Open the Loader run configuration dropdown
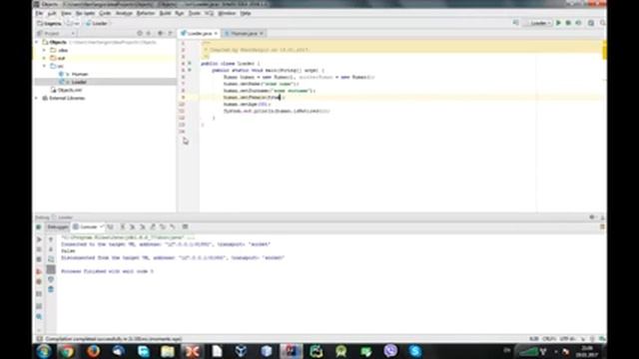Viewport: 639px width, 359px height. click(539, 23)
